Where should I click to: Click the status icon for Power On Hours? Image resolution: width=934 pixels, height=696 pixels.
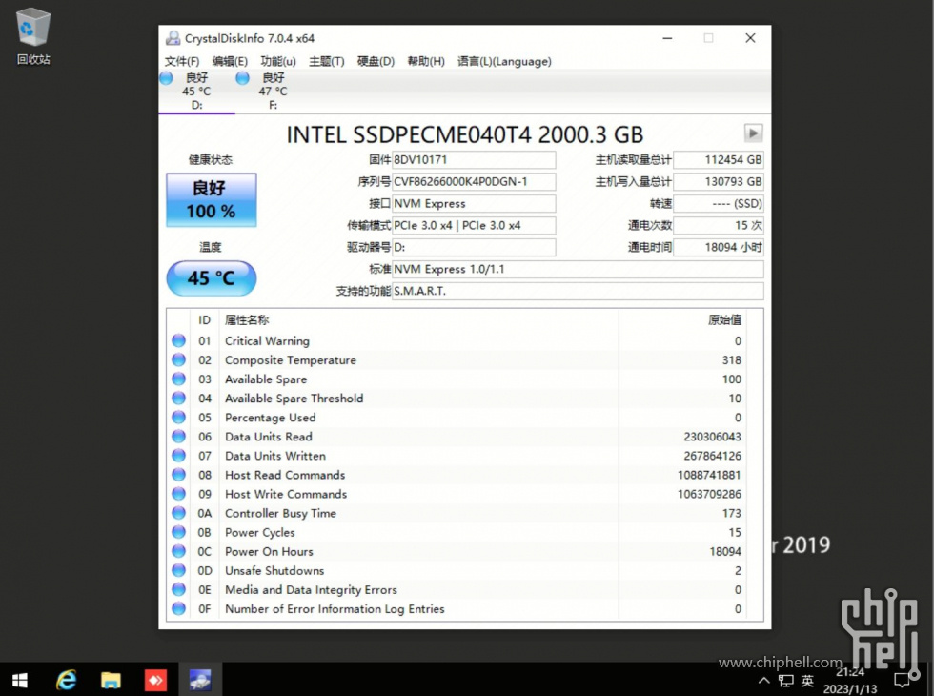point(179,551)
